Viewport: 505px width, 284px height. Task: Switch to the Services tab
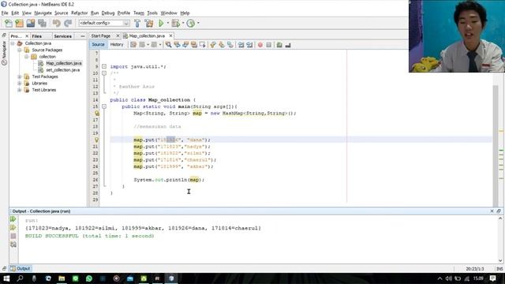pos(62,36)
